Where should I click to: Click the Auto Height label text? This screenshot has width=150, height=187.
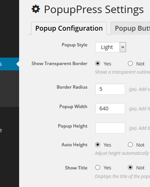(x=74, y=145)
